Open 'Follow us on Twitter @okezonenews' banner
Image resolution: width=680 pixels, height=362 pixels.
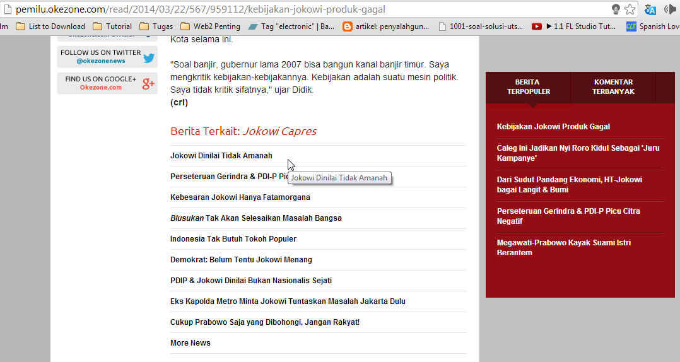tap(107, 56)
